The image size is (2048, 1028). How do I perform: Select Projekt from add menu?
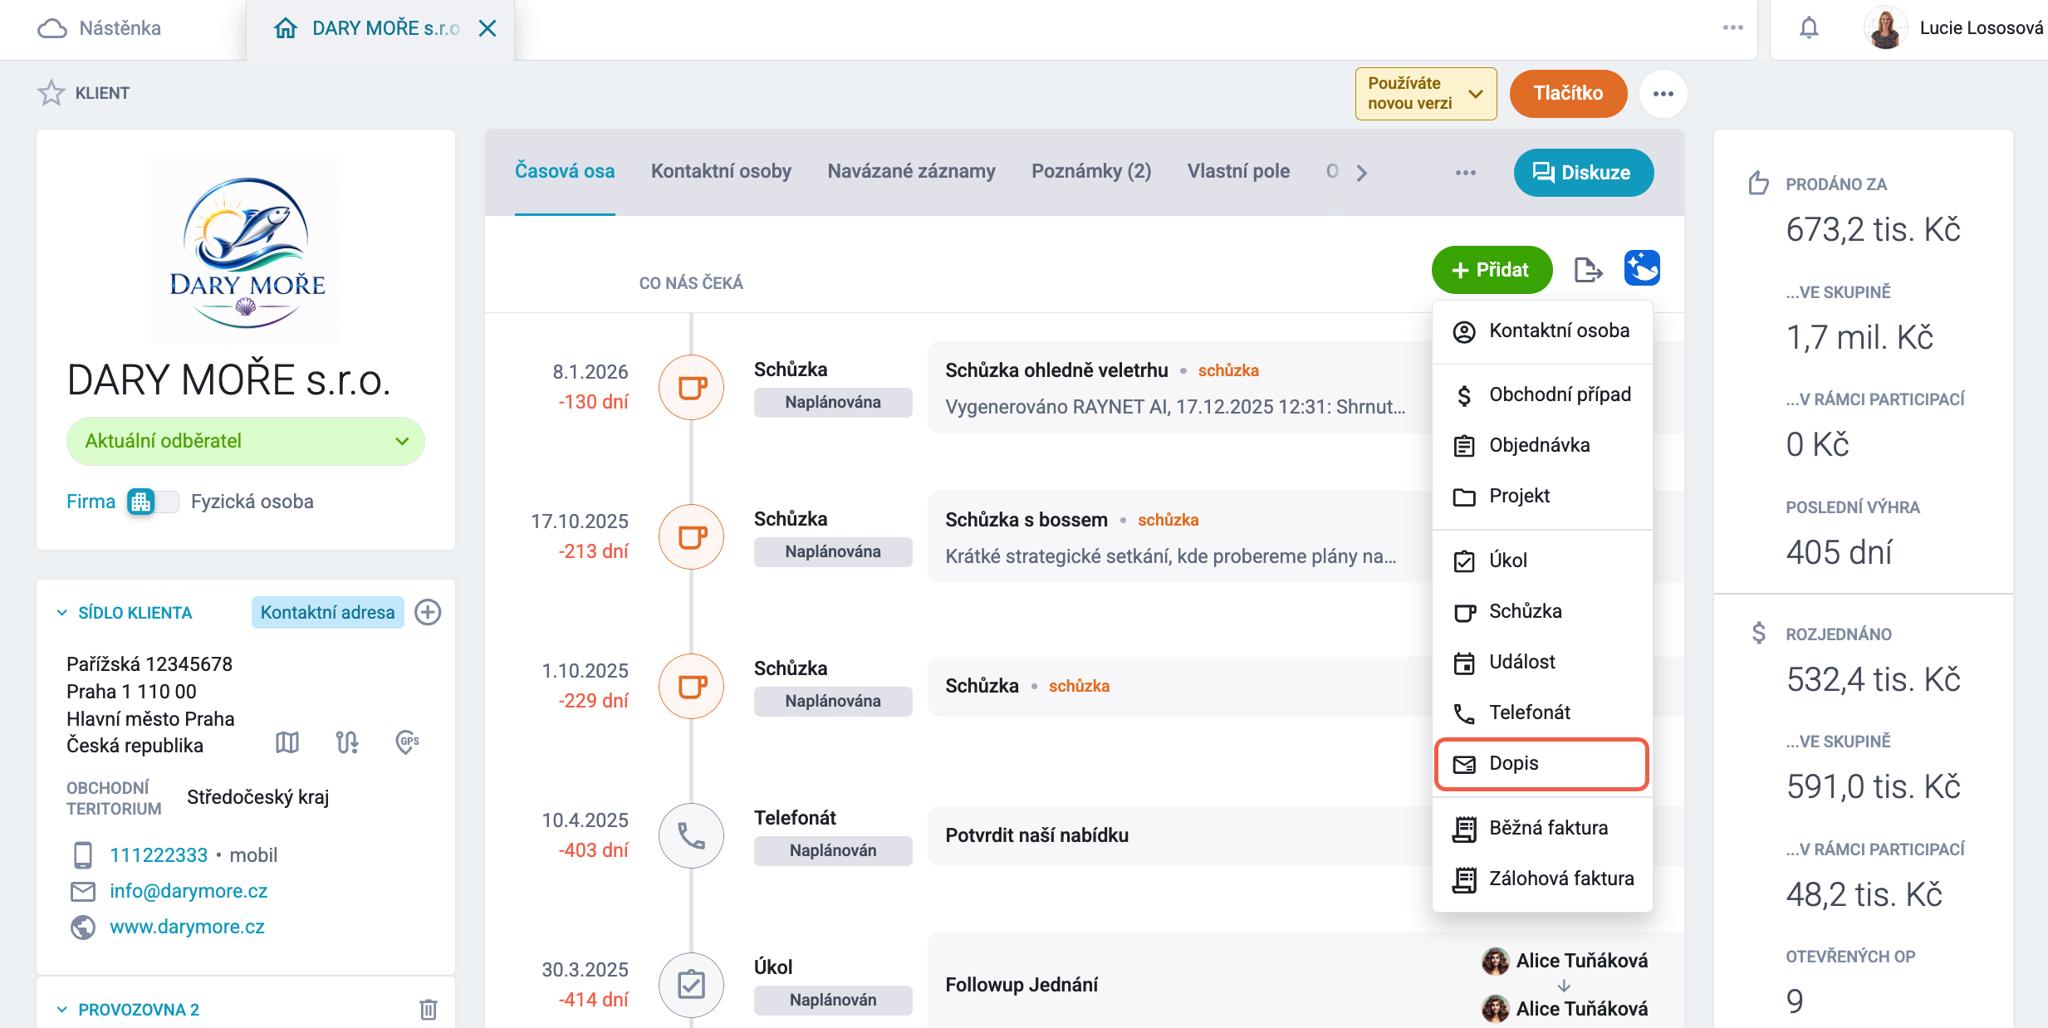(1542, 497)
